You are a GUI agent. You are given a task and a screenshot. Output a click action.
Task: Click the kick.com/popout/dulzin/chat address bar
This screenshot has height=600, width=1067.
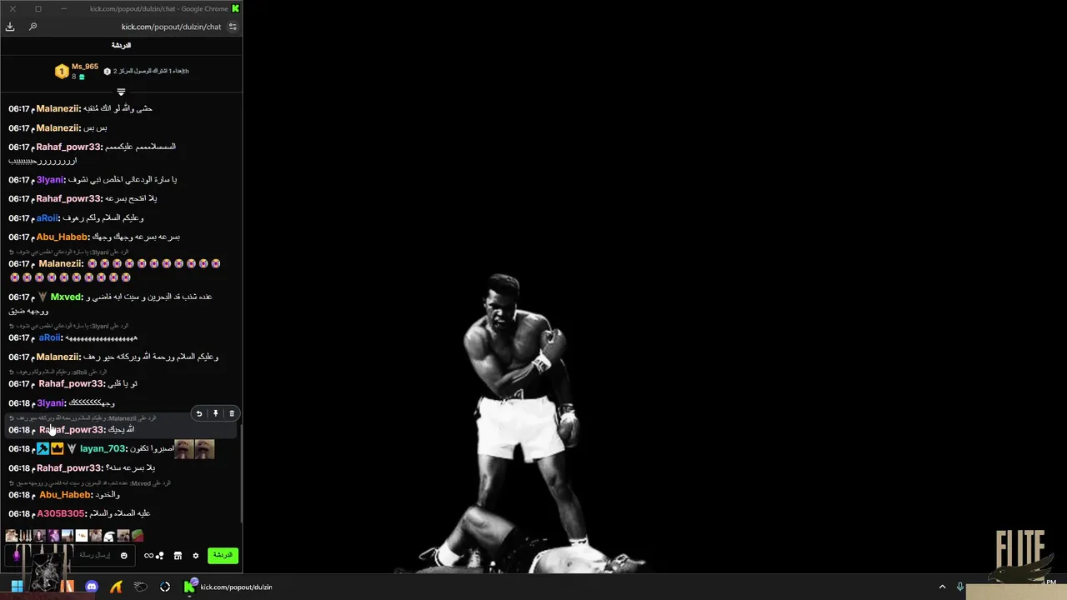171,27
